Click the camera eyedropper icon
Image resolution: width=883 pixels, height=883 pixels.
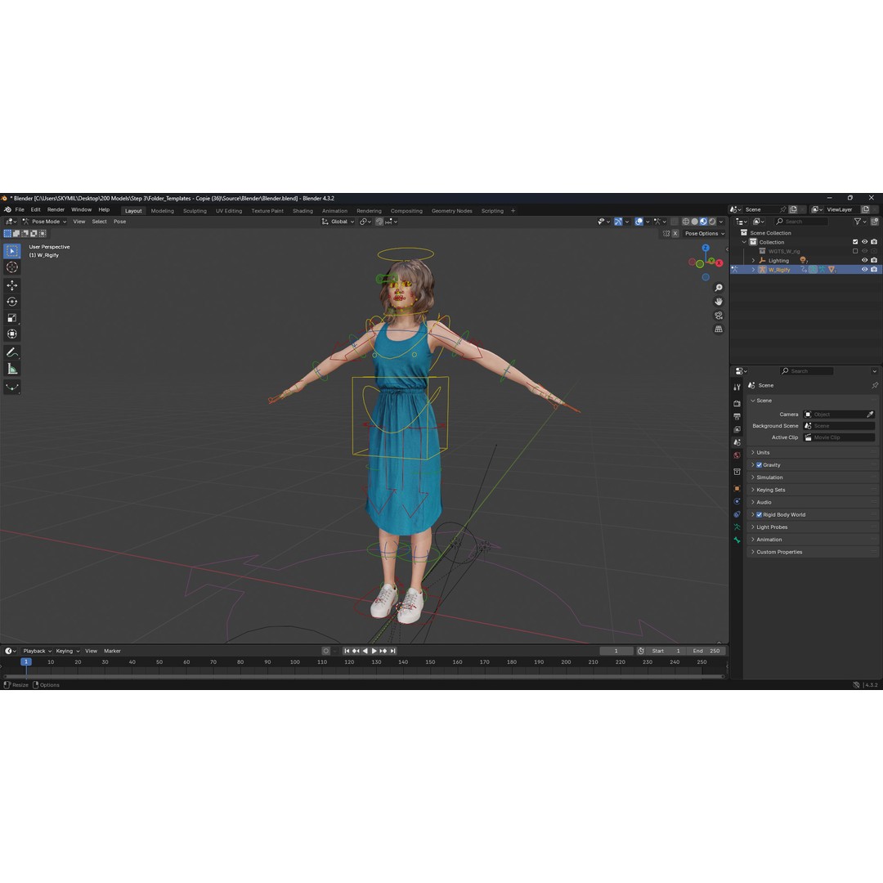[x=870, y=415]
